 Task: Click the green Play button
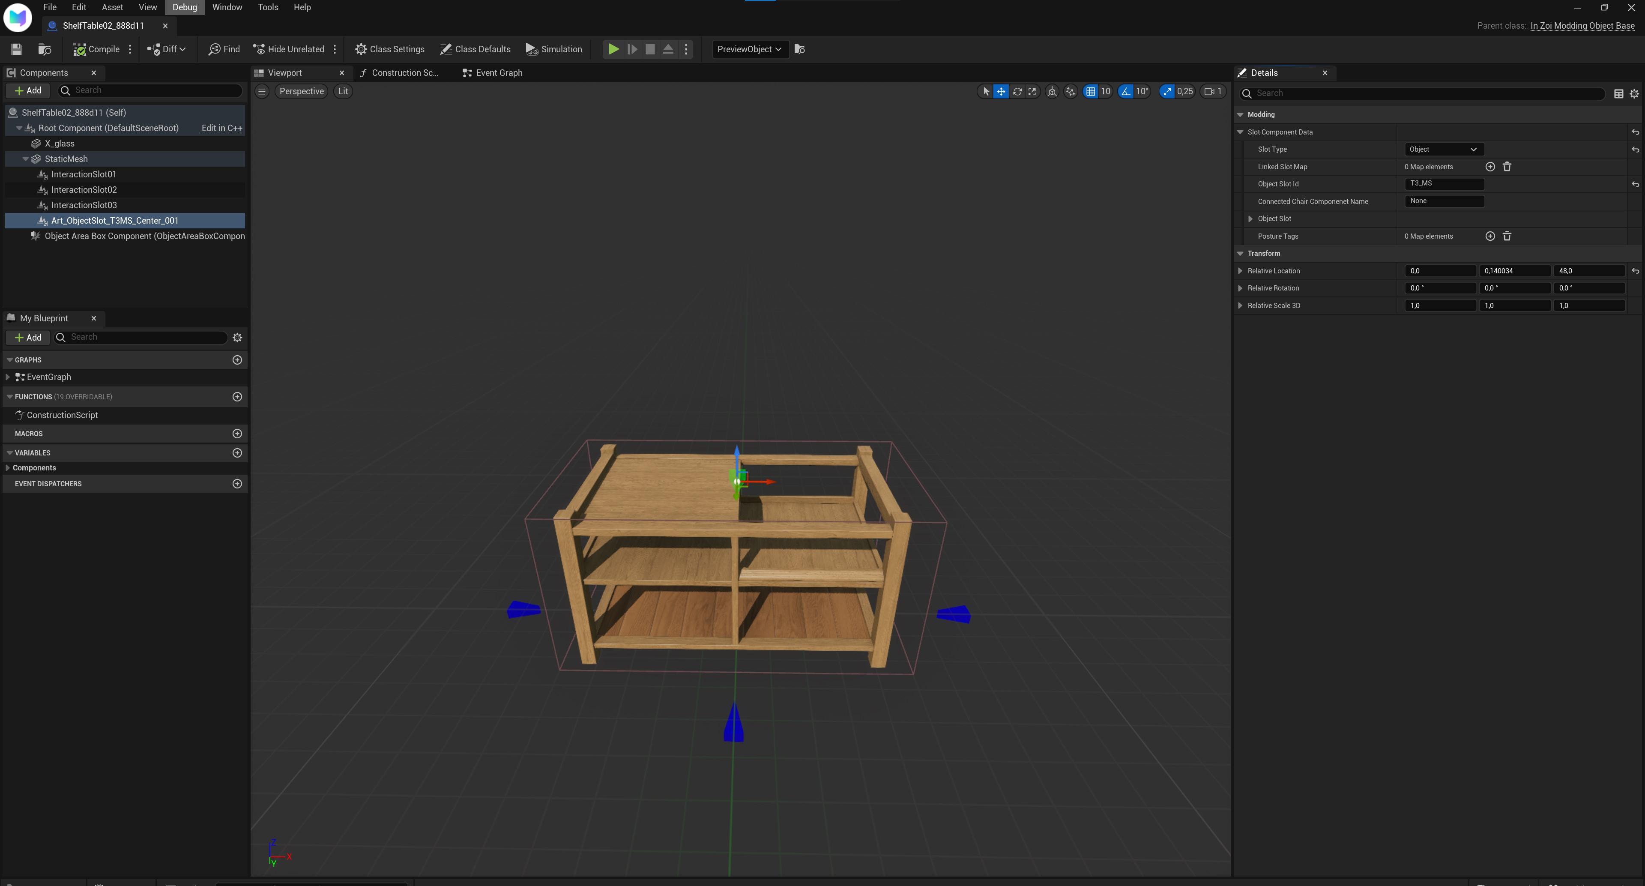coord(613,49)
